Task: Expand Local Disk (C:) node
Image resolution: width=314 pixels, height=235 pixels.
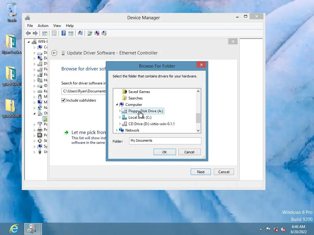Action: [120, 117]
